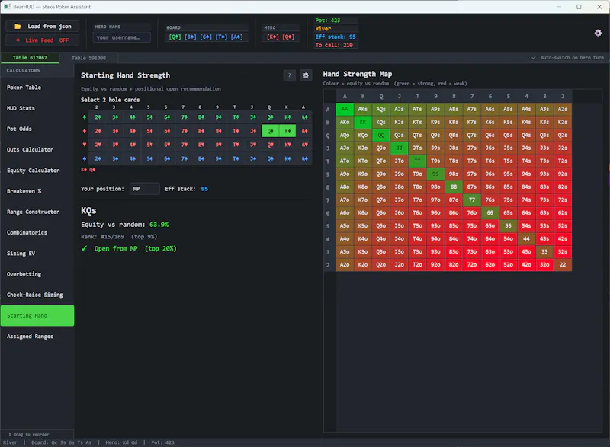Open the Your position MP dropdown

(144, 189)
